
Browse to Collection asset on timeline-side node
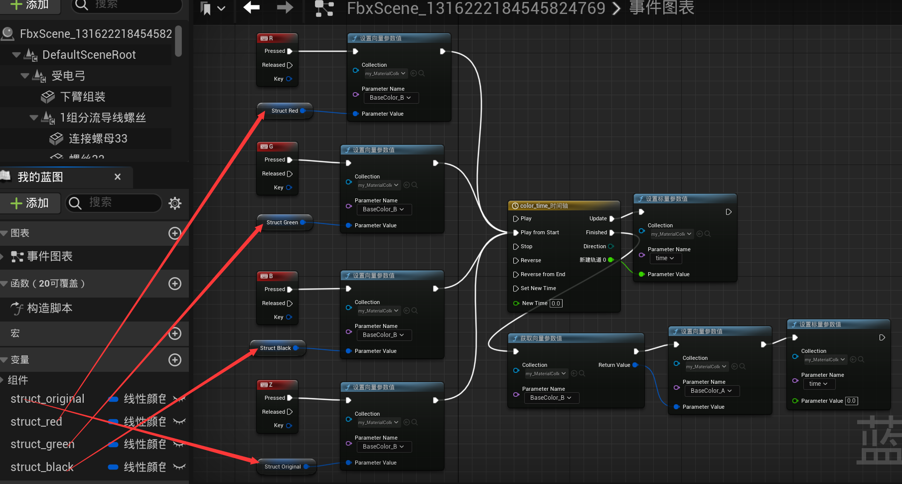[708, 234]
